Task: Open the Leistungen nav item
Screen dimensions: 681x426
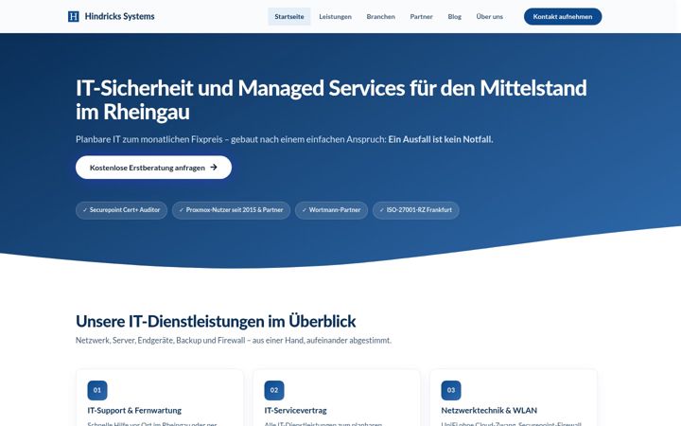Action: click(x=335, y=16)
